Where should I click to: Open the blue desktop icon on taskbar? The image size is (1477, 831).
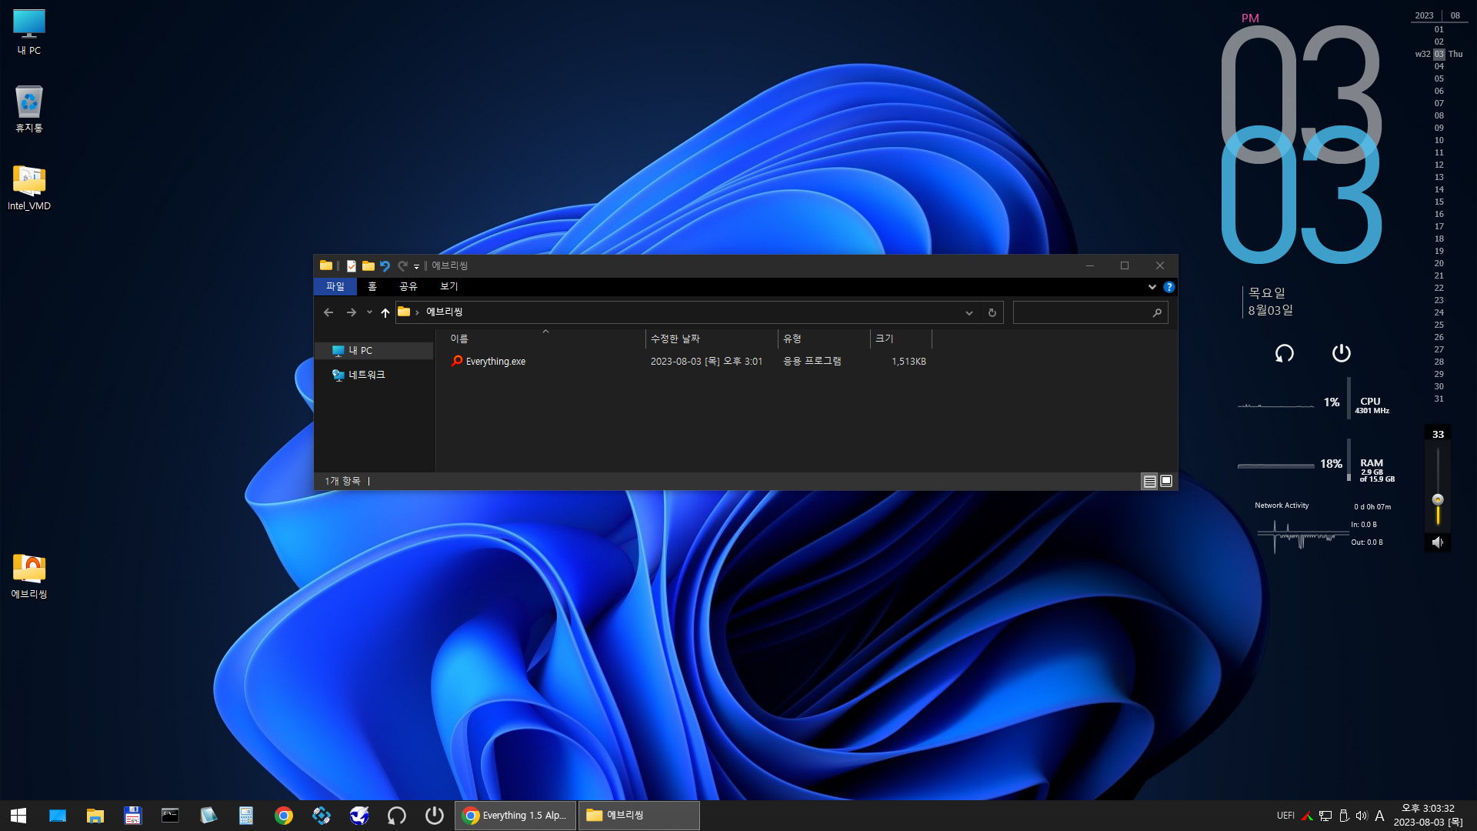(x=58, y=816)
